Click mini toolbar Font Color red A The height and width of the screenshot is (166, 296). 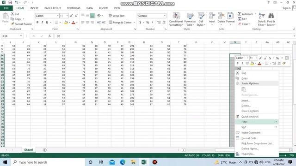259,64
